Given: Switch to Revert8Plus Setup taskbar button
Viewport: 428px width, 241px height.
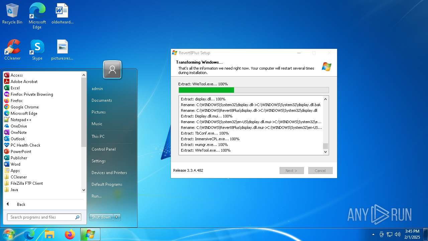Looking at the screenshot, I should click(x=90, y=234).
